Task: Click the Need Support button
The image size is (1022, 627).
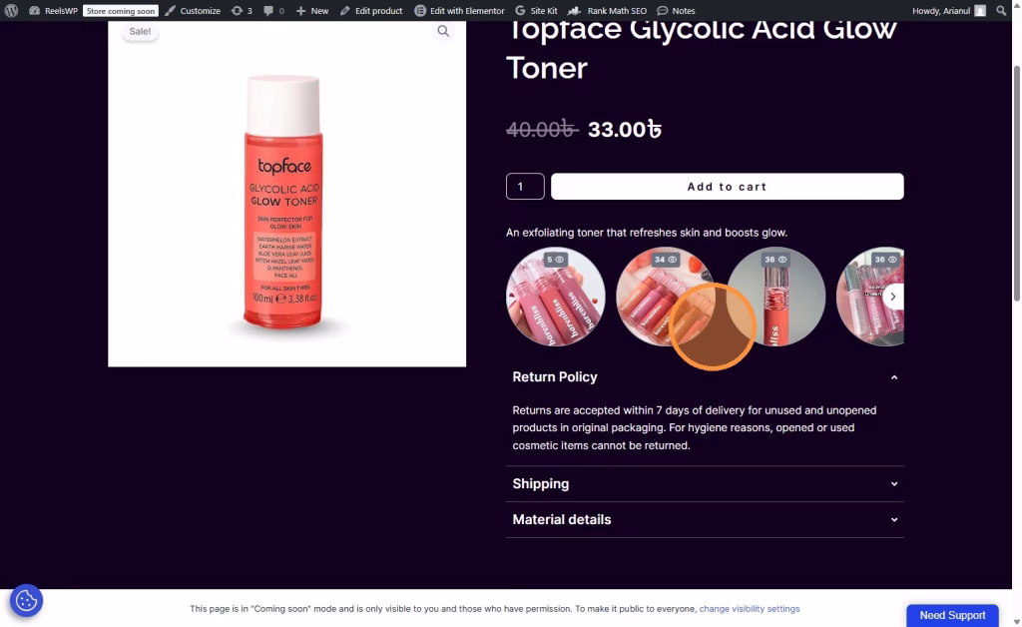Action: [x=952, y=615]
